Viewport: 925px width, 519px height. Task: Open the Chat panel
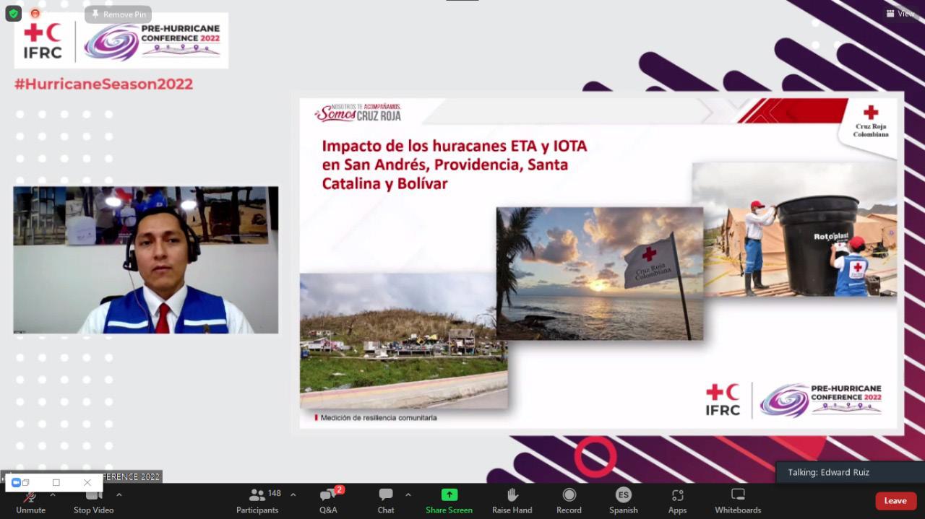(386, 502)
